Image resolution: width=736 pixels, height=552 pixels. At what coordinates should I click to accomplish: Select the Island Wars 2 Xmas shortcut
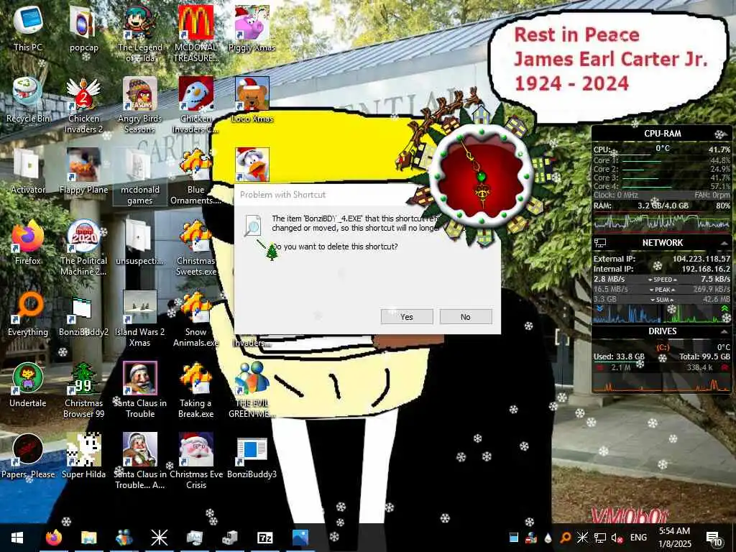click(x=139, y=318)
